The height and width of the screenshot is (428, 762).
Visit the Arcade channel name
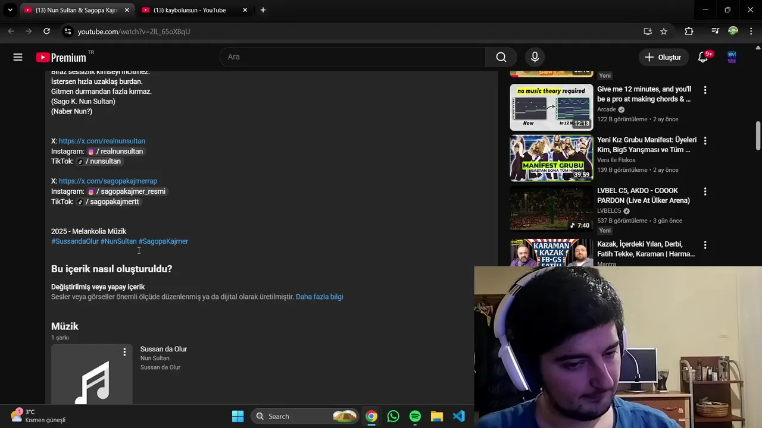click(607, 109)
